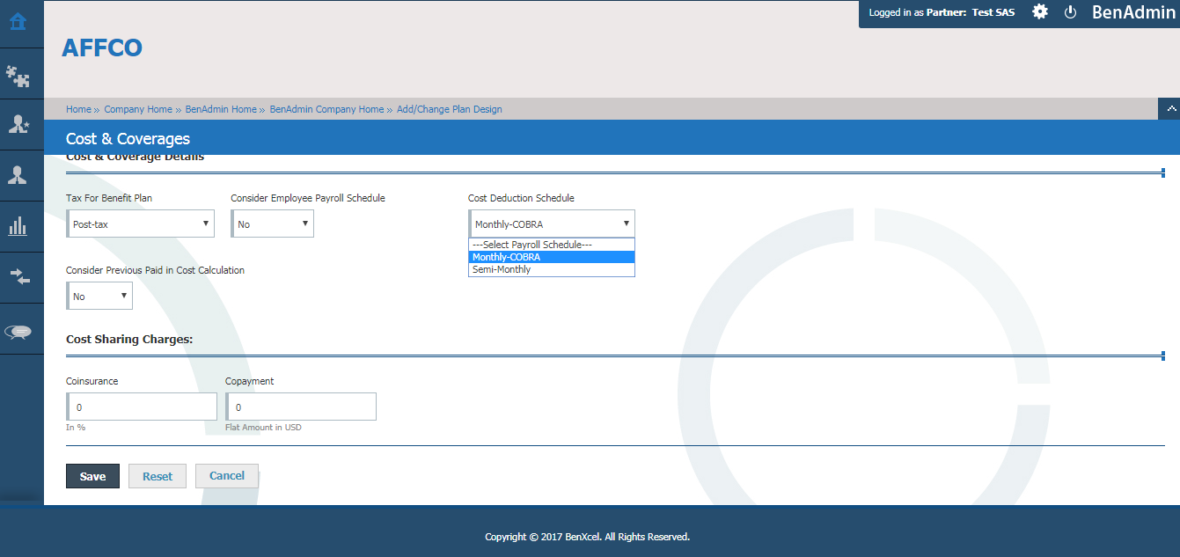Click the 'Test SAS' partner name
This screenshot has height=557, width=1180.
coord(993,12)
